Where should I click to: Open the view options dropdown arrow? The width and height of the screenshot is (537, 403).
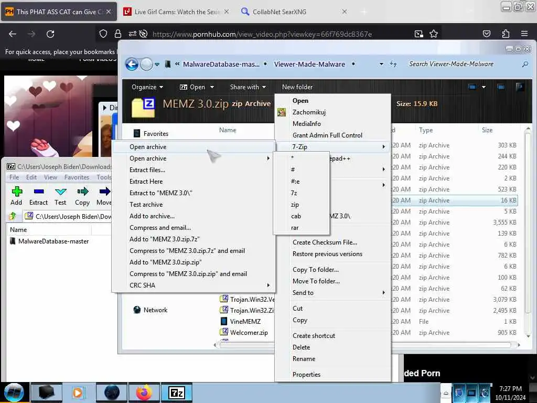pos(484,87)
